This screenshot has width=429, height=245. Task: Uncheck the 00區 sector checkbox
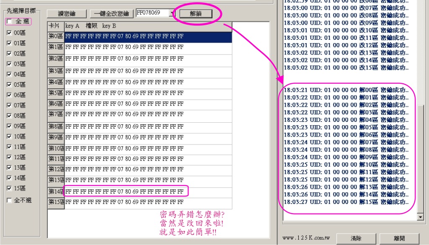(10, 33)
